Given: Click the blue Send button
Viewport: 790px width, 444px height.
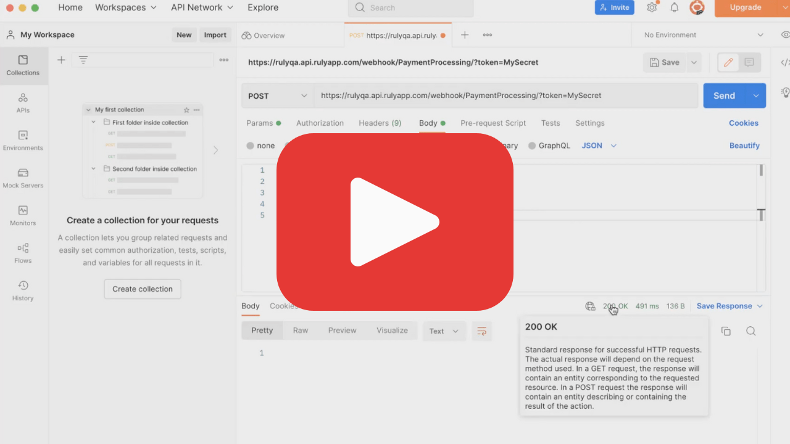Looking at the screenshot, I should click(725, 96).
